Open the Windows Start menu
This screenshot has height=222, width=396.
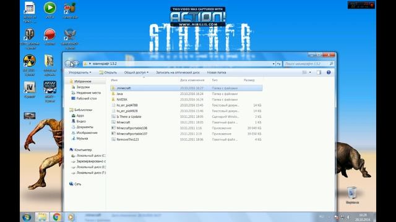point(27,217)
